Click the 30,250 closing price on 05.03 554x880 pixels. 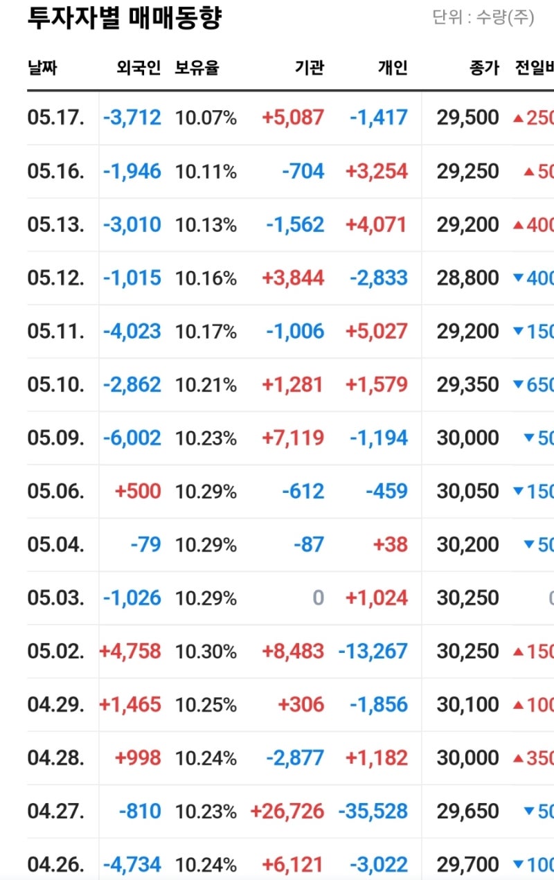click(467, 598)
